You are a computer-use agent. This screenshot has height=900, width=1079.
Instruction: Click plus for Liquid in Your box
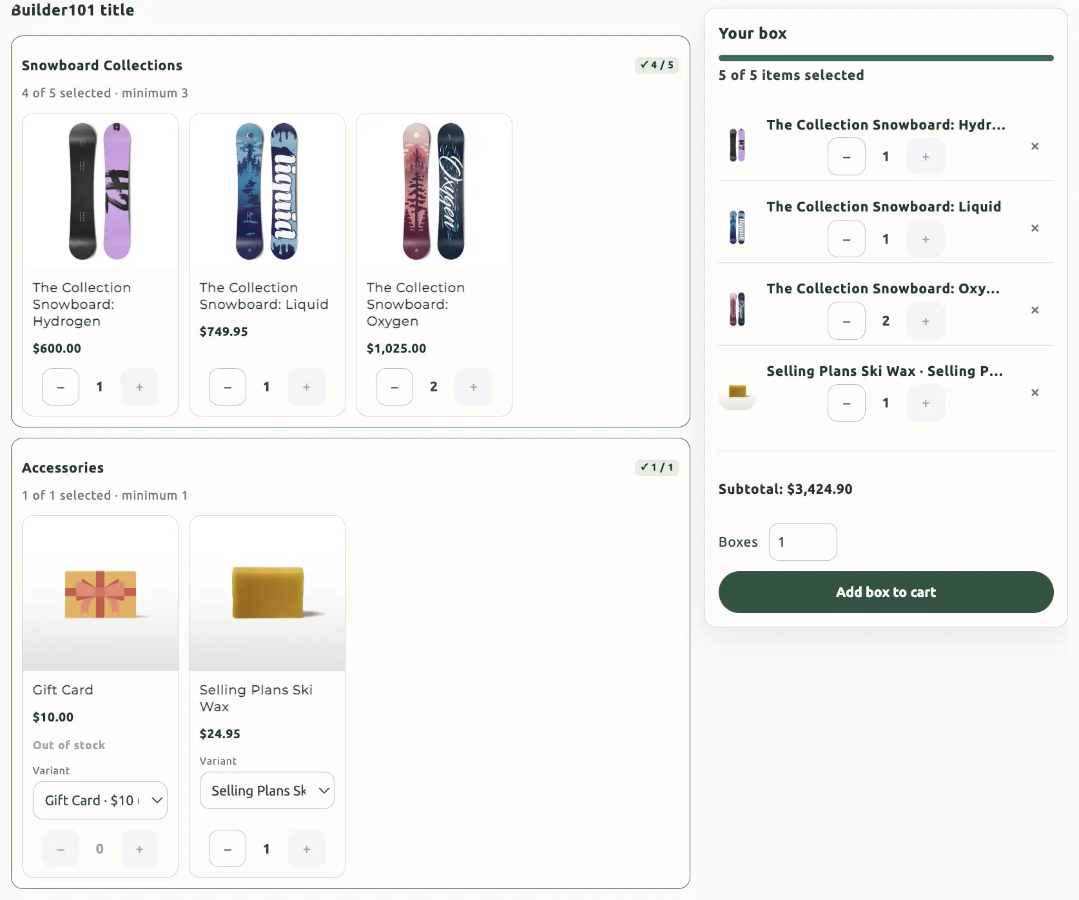925,239
